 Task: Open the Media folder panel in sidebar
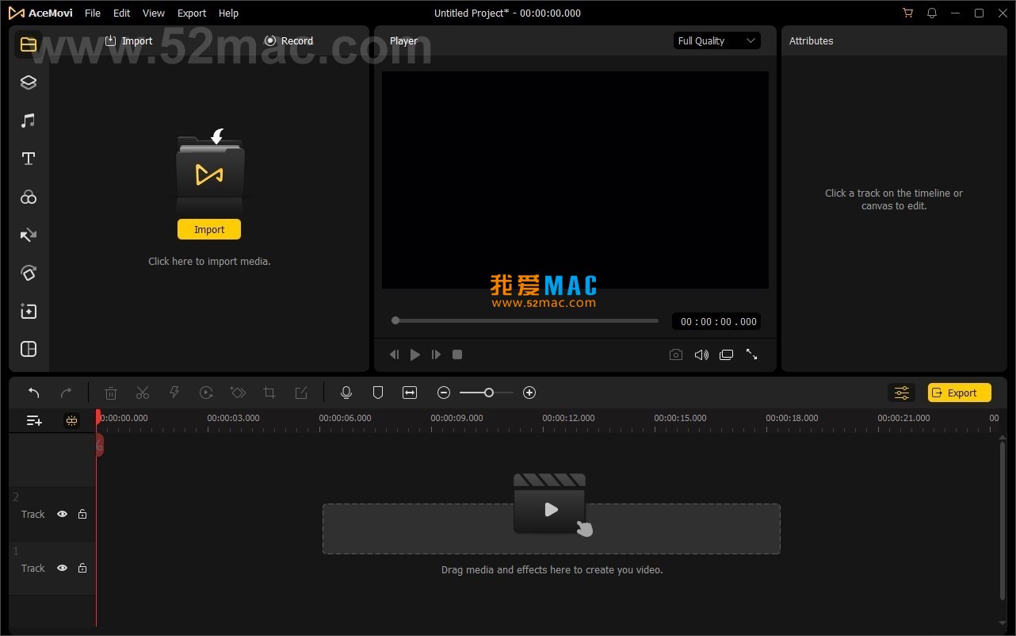click(29, 44)
